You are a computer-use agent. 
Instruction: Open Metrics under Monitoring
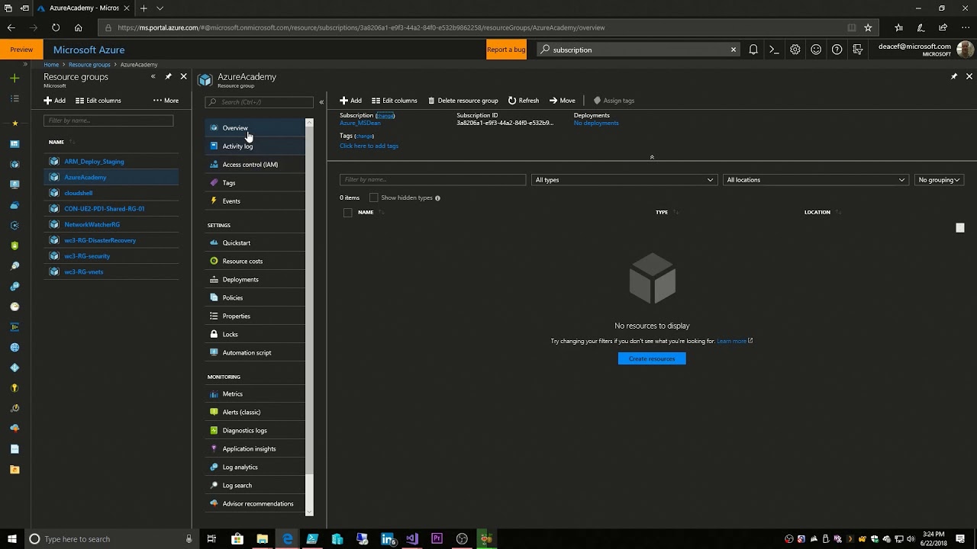(256, 393)
